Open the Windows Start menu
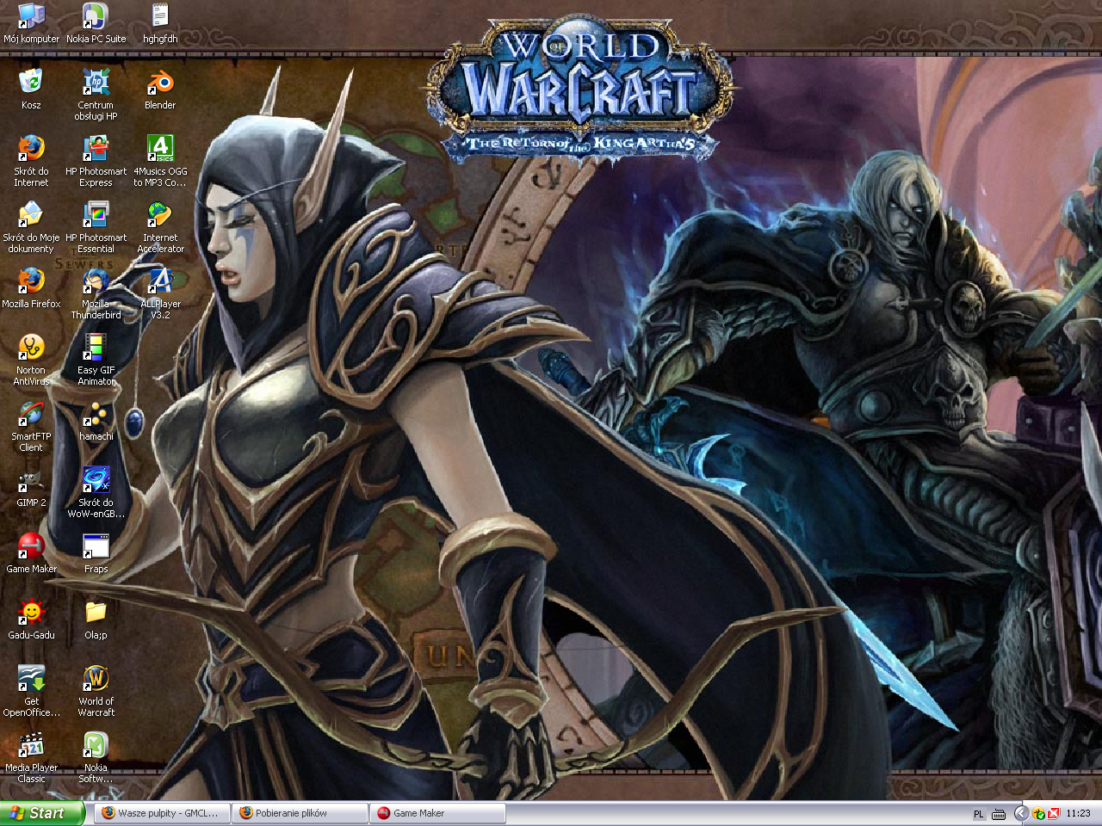 pyautogui.click(x=41, y=813)
